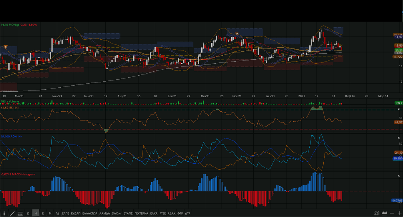Switch to the E weekly timeframe
Image resolution: width=403 pixels, height=217 pixels.
[43, 213]
